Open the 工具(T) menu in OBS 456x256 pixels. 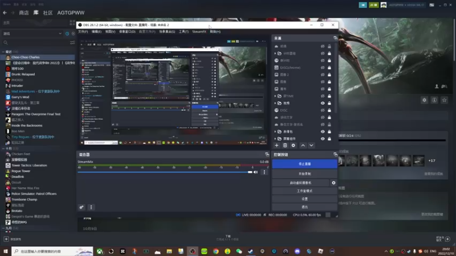(x=184, y=32)
